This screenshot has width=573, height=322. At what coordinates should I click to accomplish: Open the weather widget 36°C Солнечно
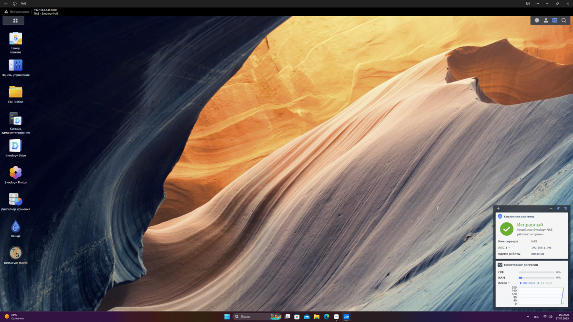[x=14, y=316]
